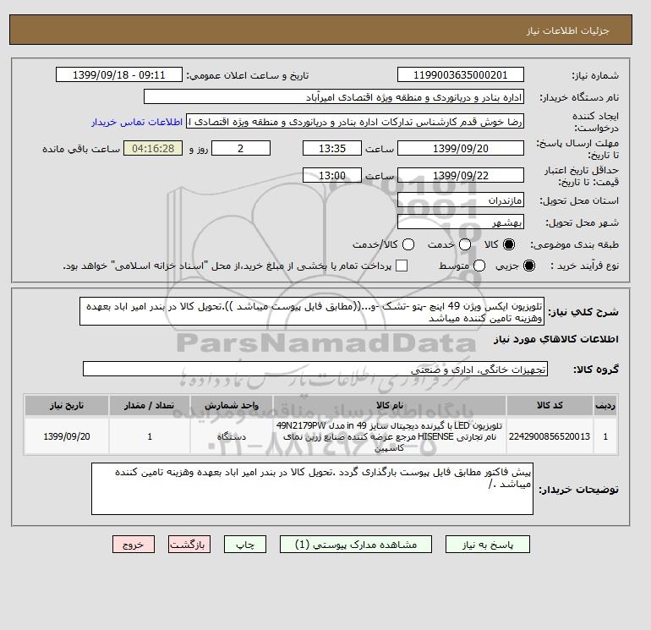
Task: Click the 'ردیف' column header
Action: point(605,405)
